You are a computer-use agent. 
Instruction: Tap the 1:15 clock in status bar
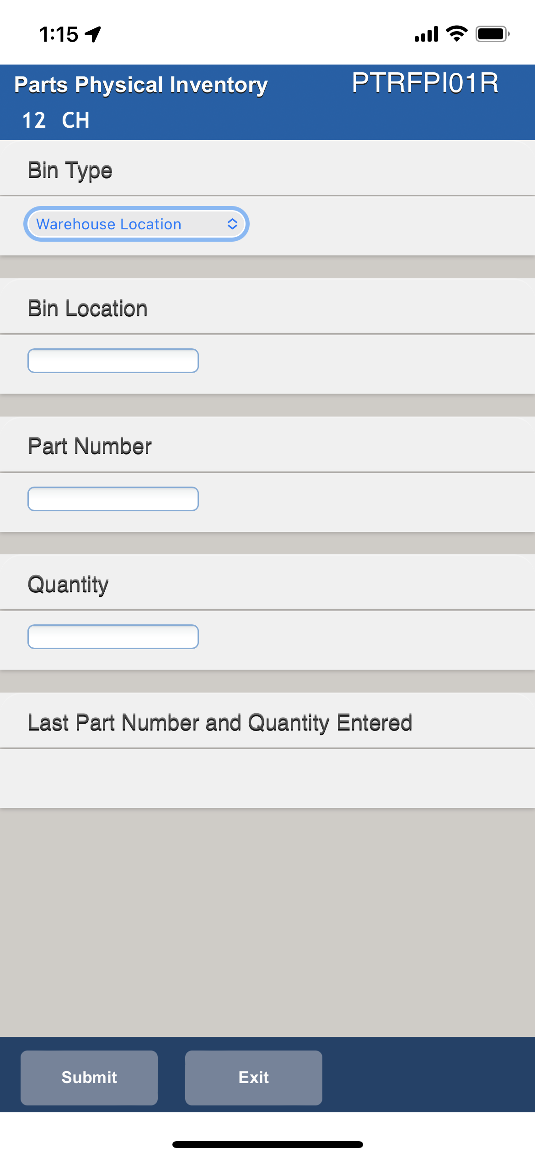(59, 34)
